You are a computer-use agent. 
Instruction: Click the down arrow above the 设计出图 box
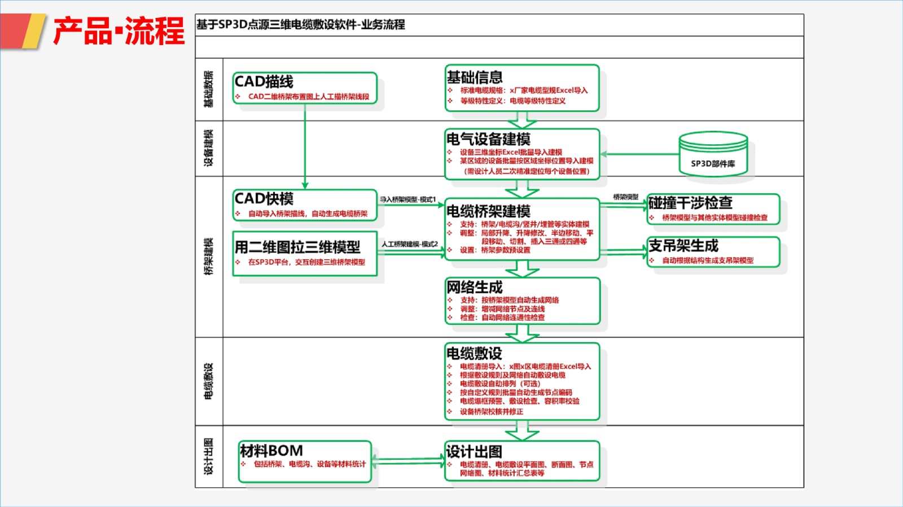[522, 431]
